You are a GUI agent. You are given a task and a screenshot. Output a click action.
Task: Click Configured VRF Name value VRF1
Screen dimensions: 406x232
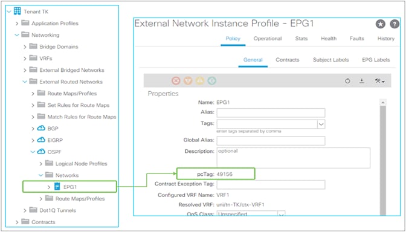[223, 195]
